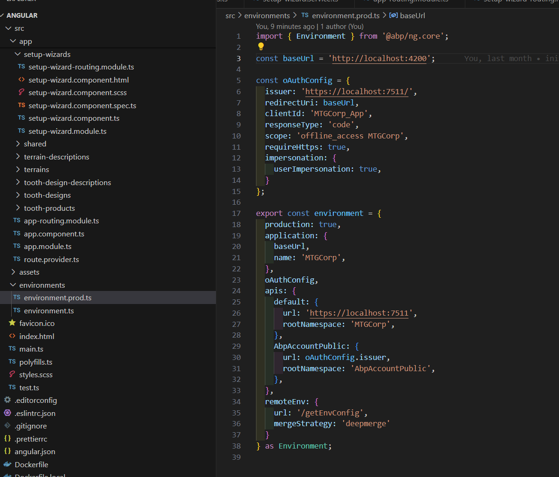Expand the terrain-descriptions folder
Viewport: 559px width, 477px height.
coord(18,157)
